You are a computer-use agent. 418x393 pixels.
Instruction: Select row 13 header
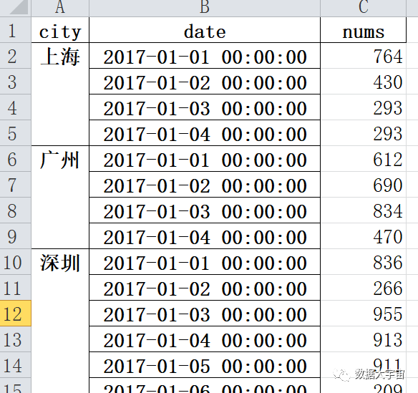point(16,339)
